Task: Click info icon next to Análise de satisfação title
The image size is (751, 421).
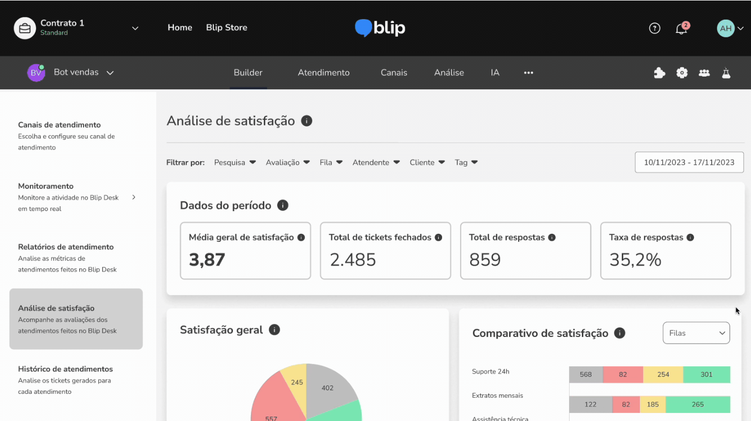Action: pyautogui.click(x=306, y=121)
